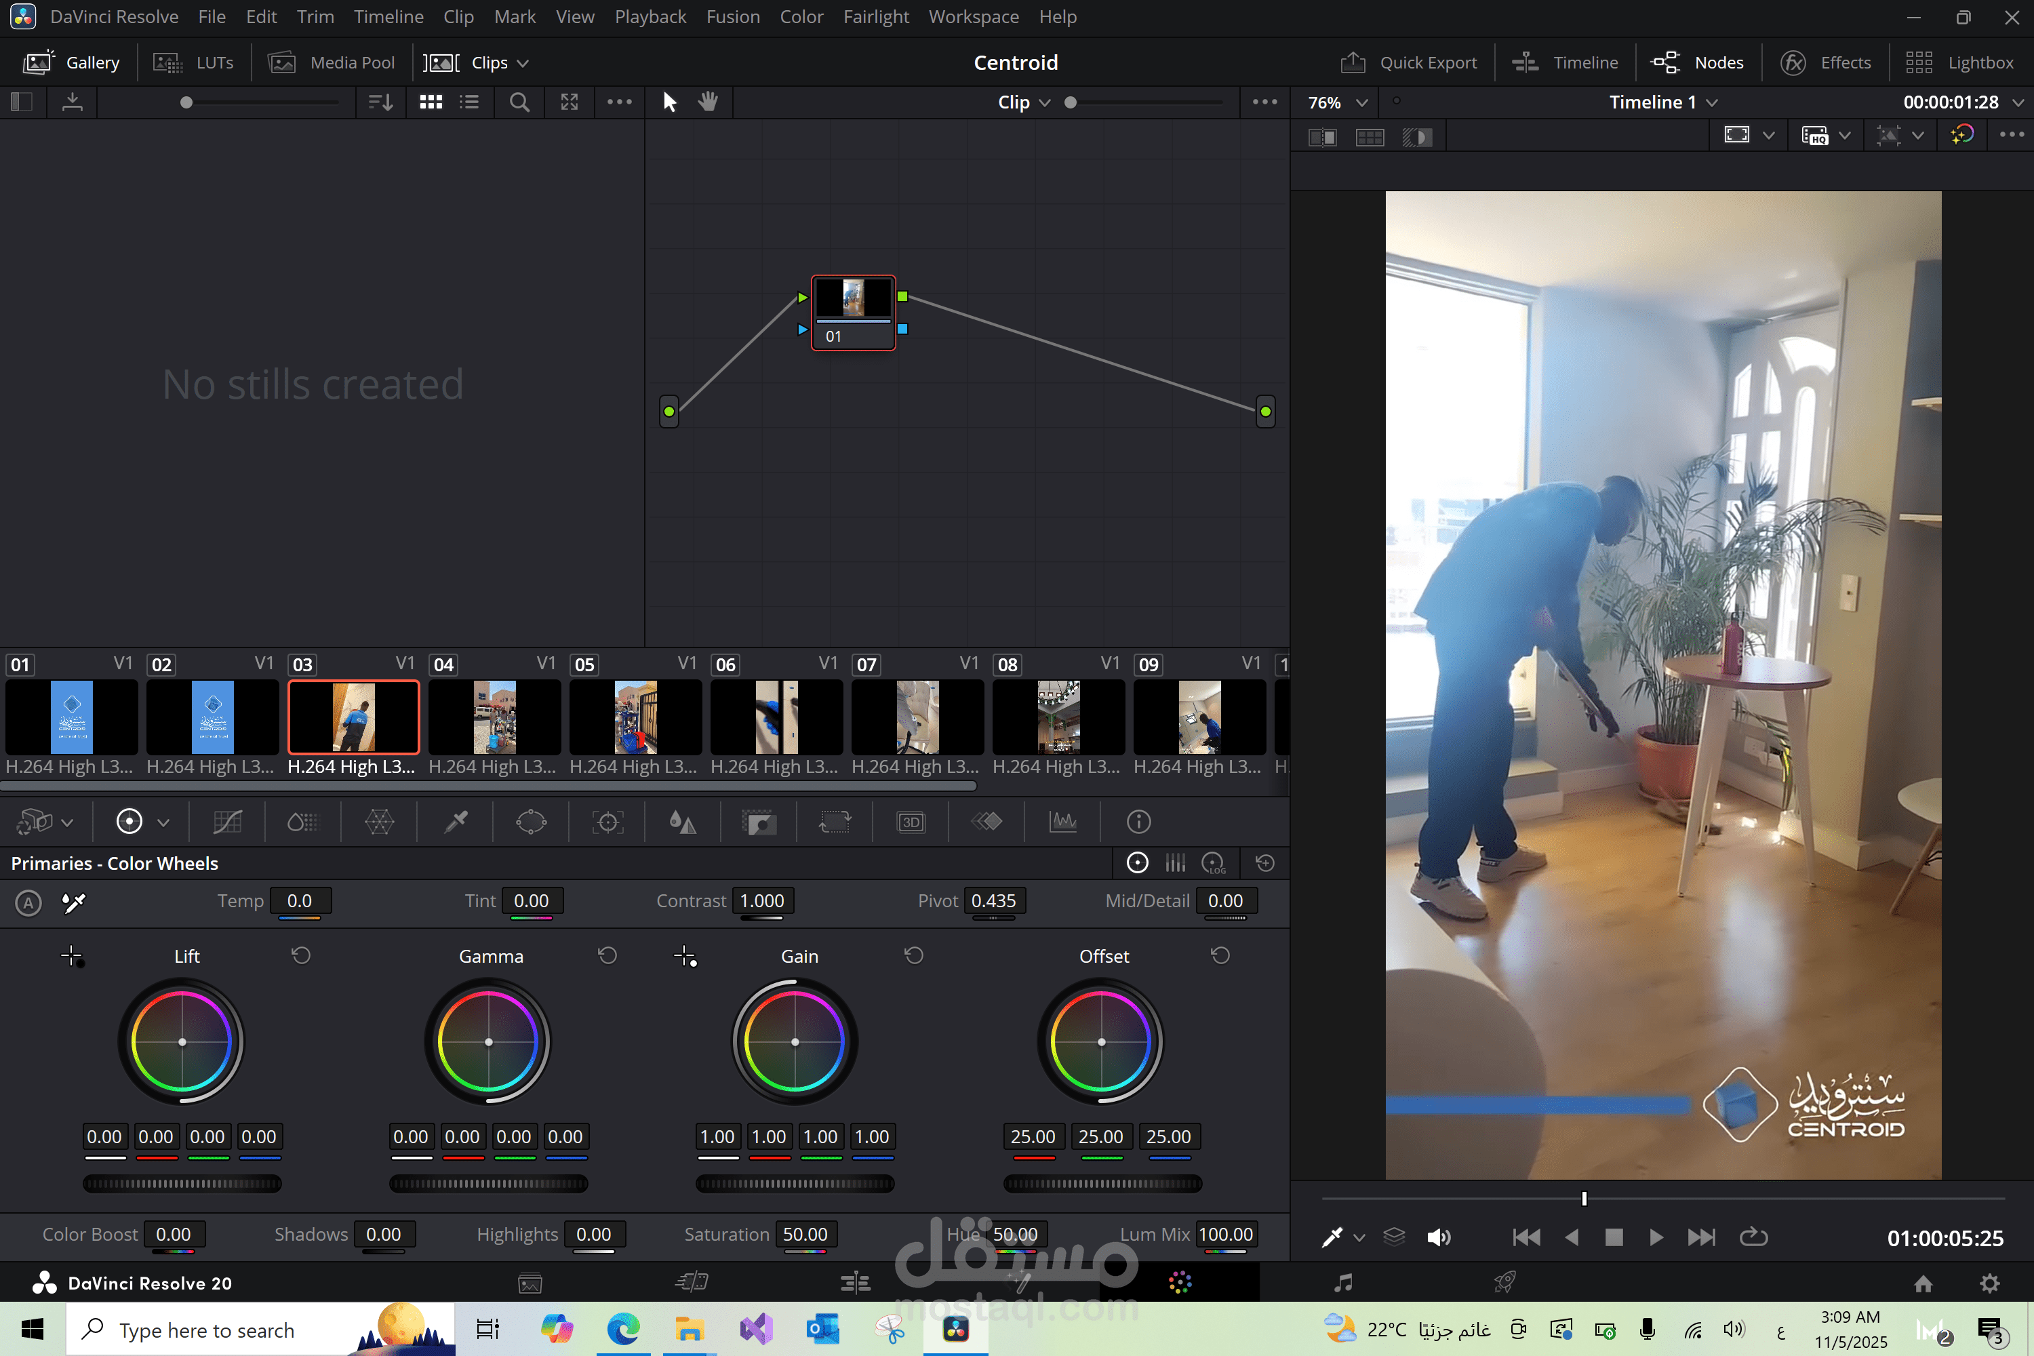This screenshot has width=2034, height=1356.
Task: Open the Tracker palette icon
Action: (608, 822)
